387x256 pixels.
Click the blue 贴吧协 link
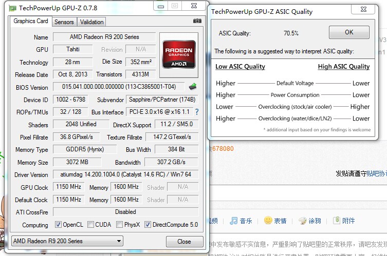click(x=377, y=173)
